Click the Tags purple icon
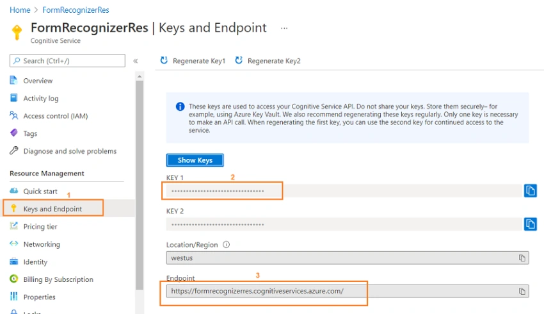Image resolution: width=544 pixels, height=314 pixels. tap(13, 133)
